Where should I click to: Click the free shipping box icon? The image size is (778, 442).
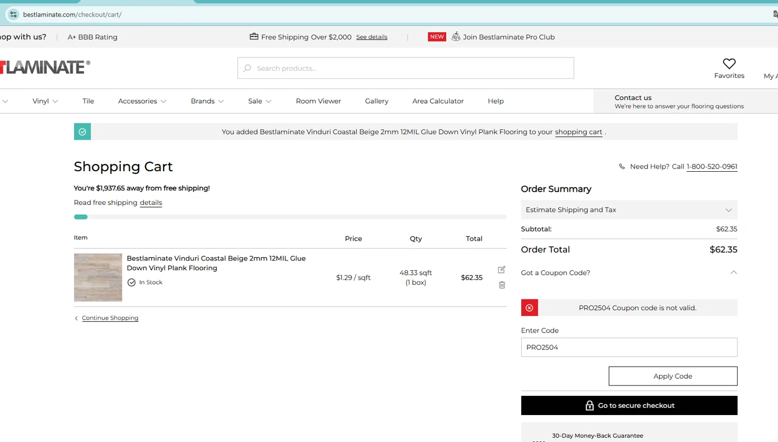(x=254, y=37)
